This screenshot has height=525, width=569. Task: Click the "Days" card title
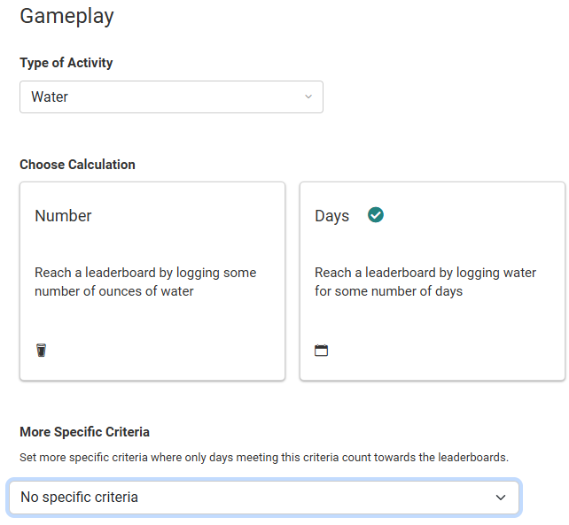coord(332,216)
